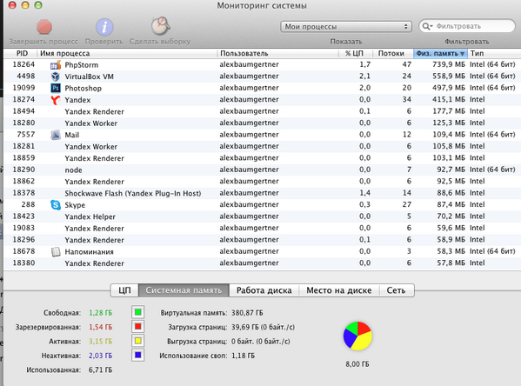The width and height of the screenshot is (521, 386).
Task: Click the memory usage pie chart
Action: click(x=357, y=336)
